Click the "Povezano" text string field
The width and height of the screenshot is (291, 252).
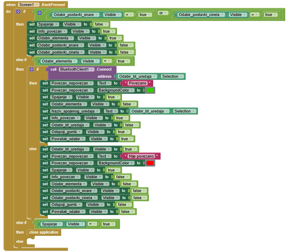138,83
